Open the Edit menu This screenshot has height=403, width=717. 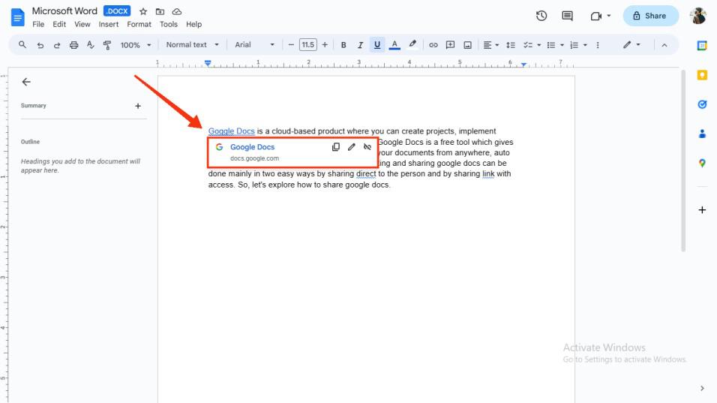click(59, 24)
